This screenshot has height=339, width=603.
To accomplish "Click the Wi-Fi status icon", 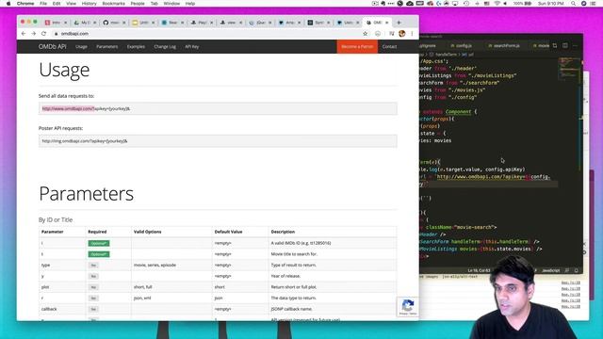I will click(497, 4).
